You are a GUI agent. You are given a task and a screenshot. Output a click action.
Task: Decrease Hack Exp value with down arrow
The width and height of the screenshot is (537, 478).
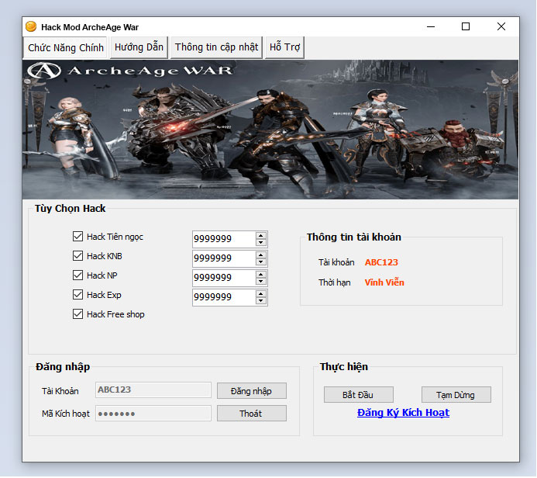click(x=261, y=301)
